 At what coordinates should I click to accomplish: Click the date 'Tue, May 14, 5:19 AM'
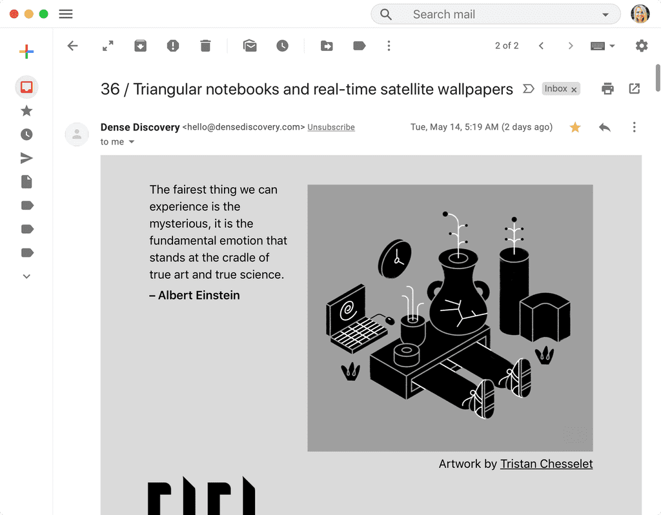[x=454, y=127]
